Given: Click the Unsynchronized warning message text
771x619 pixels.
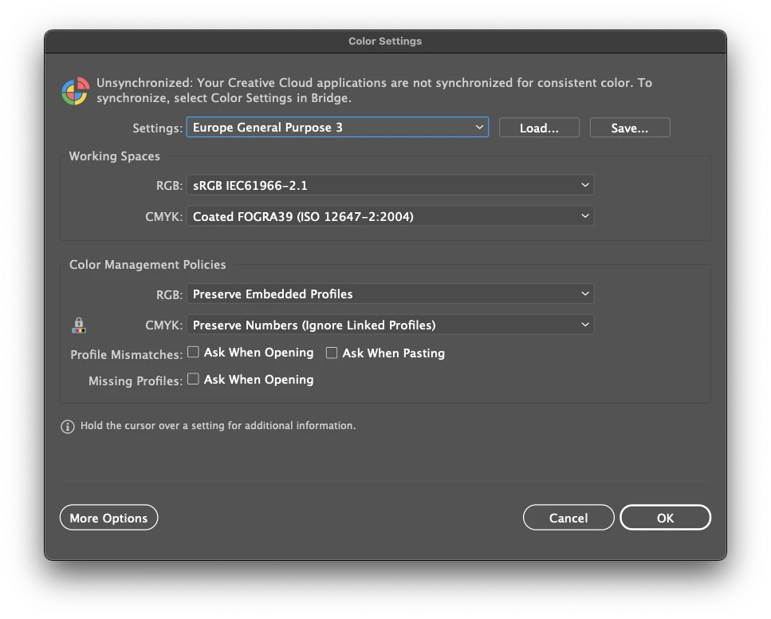Looking at the screenshot, I should pyautogui.click(x=374, y=90).
